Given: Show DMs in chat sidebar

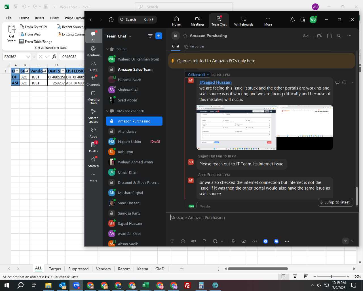Looking at the screenshot, I should (93, 66).
